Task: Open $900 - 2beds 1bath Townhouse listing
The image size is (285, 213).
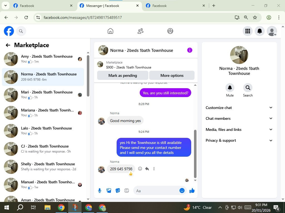Action: coord(129,67)
